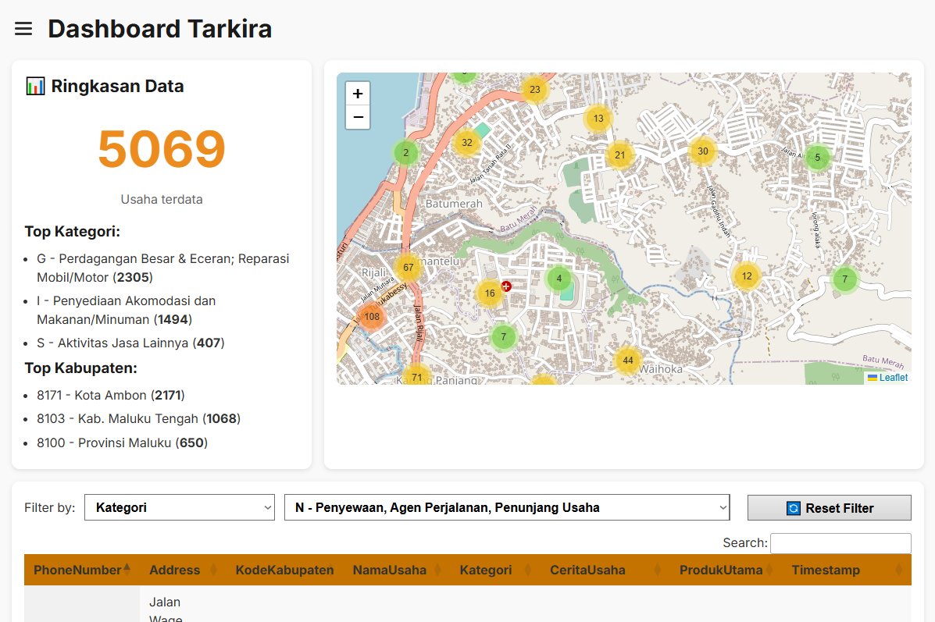Open the green 4 marker cluster
935x622 pixels.
[559, 279]
